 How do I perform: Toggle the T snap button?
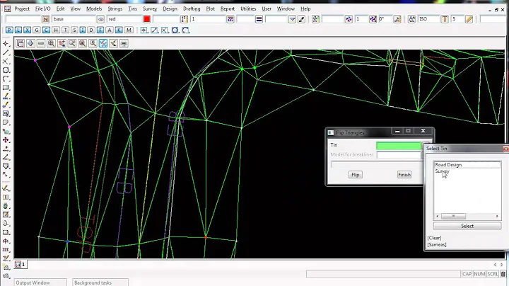pos(65,30)
